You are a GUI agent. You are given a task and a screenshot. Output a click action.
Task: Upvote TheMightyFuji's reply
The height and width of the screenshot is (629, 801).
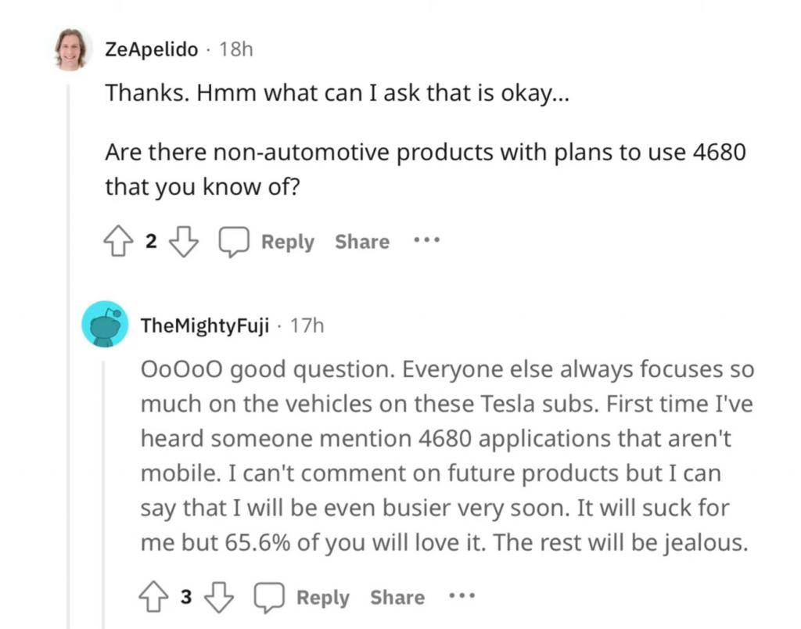153,597
